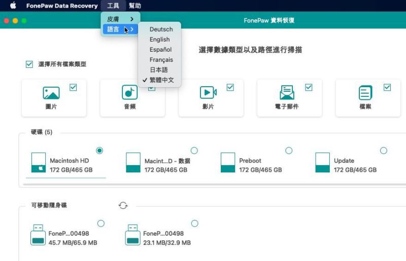Toggle select all file types checkbox
406x261 pixels.
29,64
